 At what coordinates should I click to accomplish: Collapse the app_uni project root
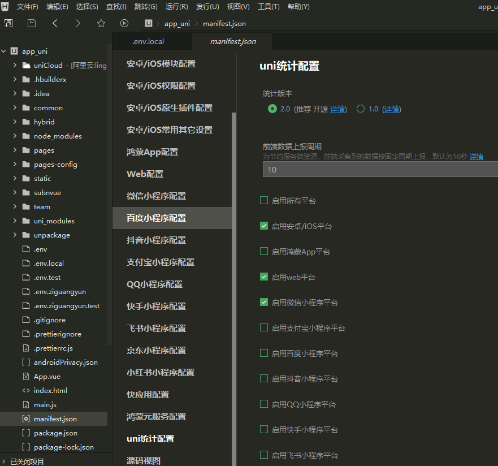coord(4,51)
